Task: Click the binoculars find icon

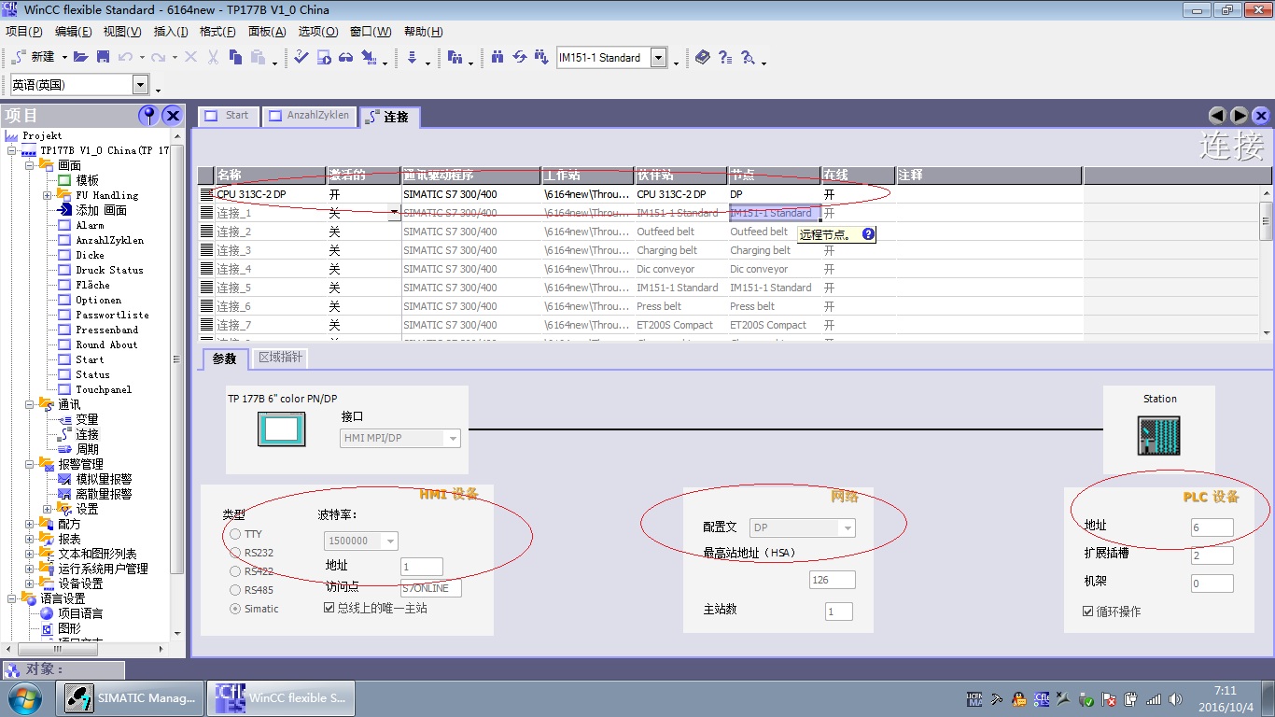Action: [x=497, y=57]
